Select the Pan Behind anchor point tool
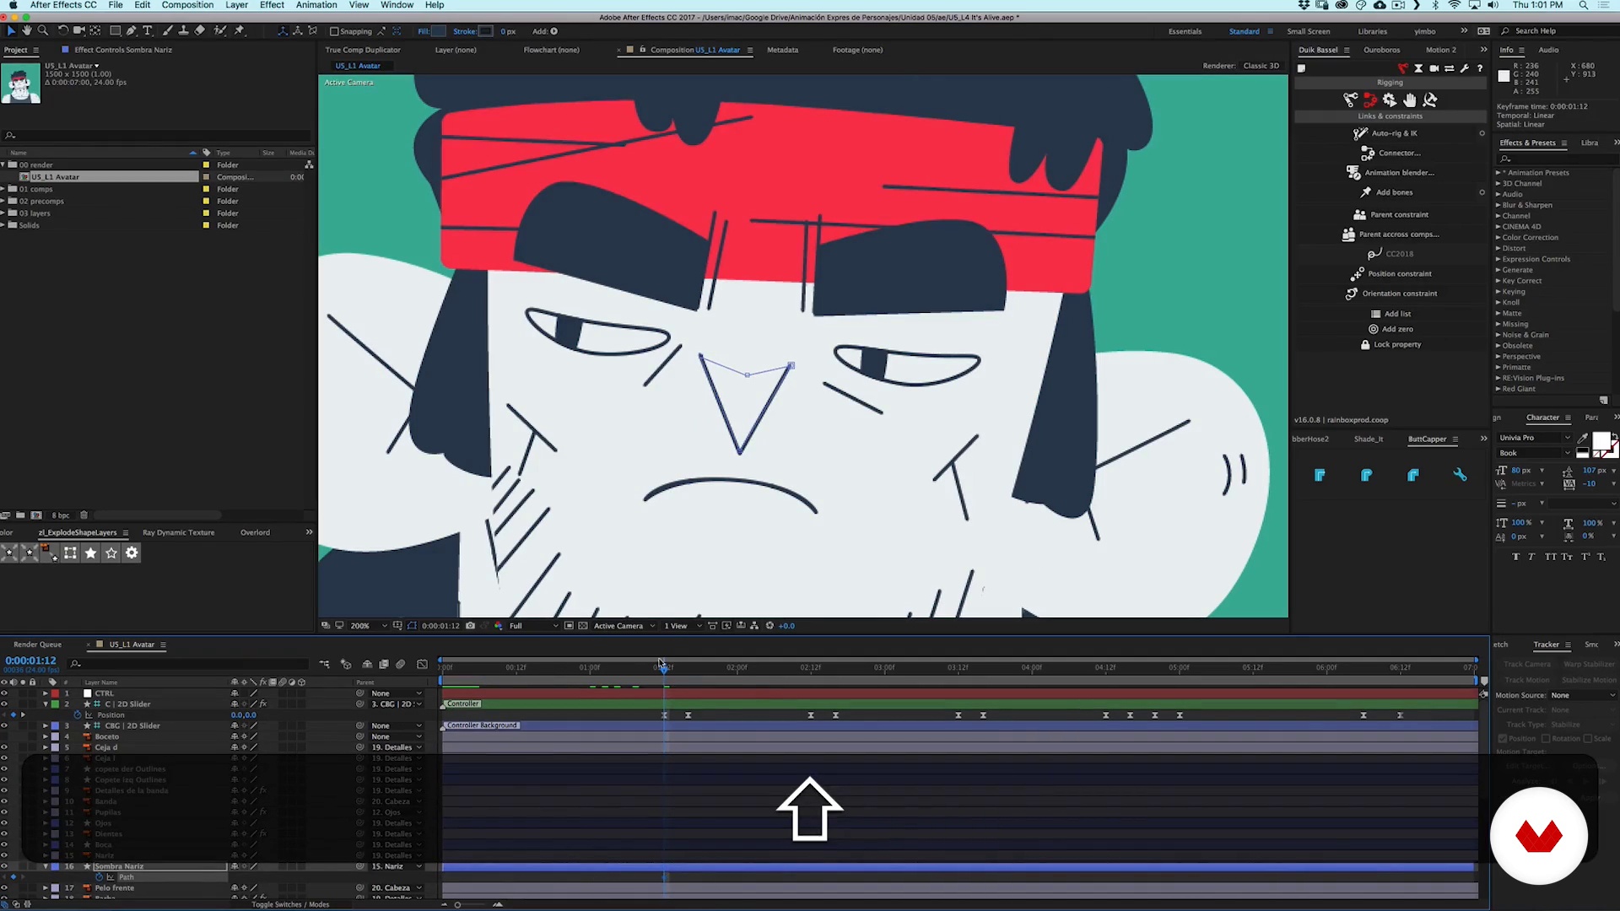 click(95, 30)
